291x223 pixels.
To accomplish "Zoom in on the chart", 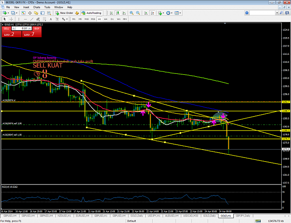I will [x=132, y=13].
